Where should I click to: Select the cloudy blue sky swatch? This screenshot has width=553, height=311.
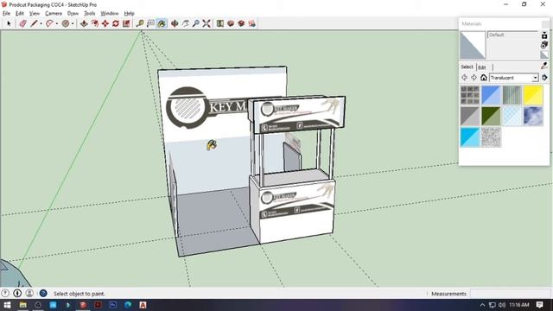click(x=533, y=116)
